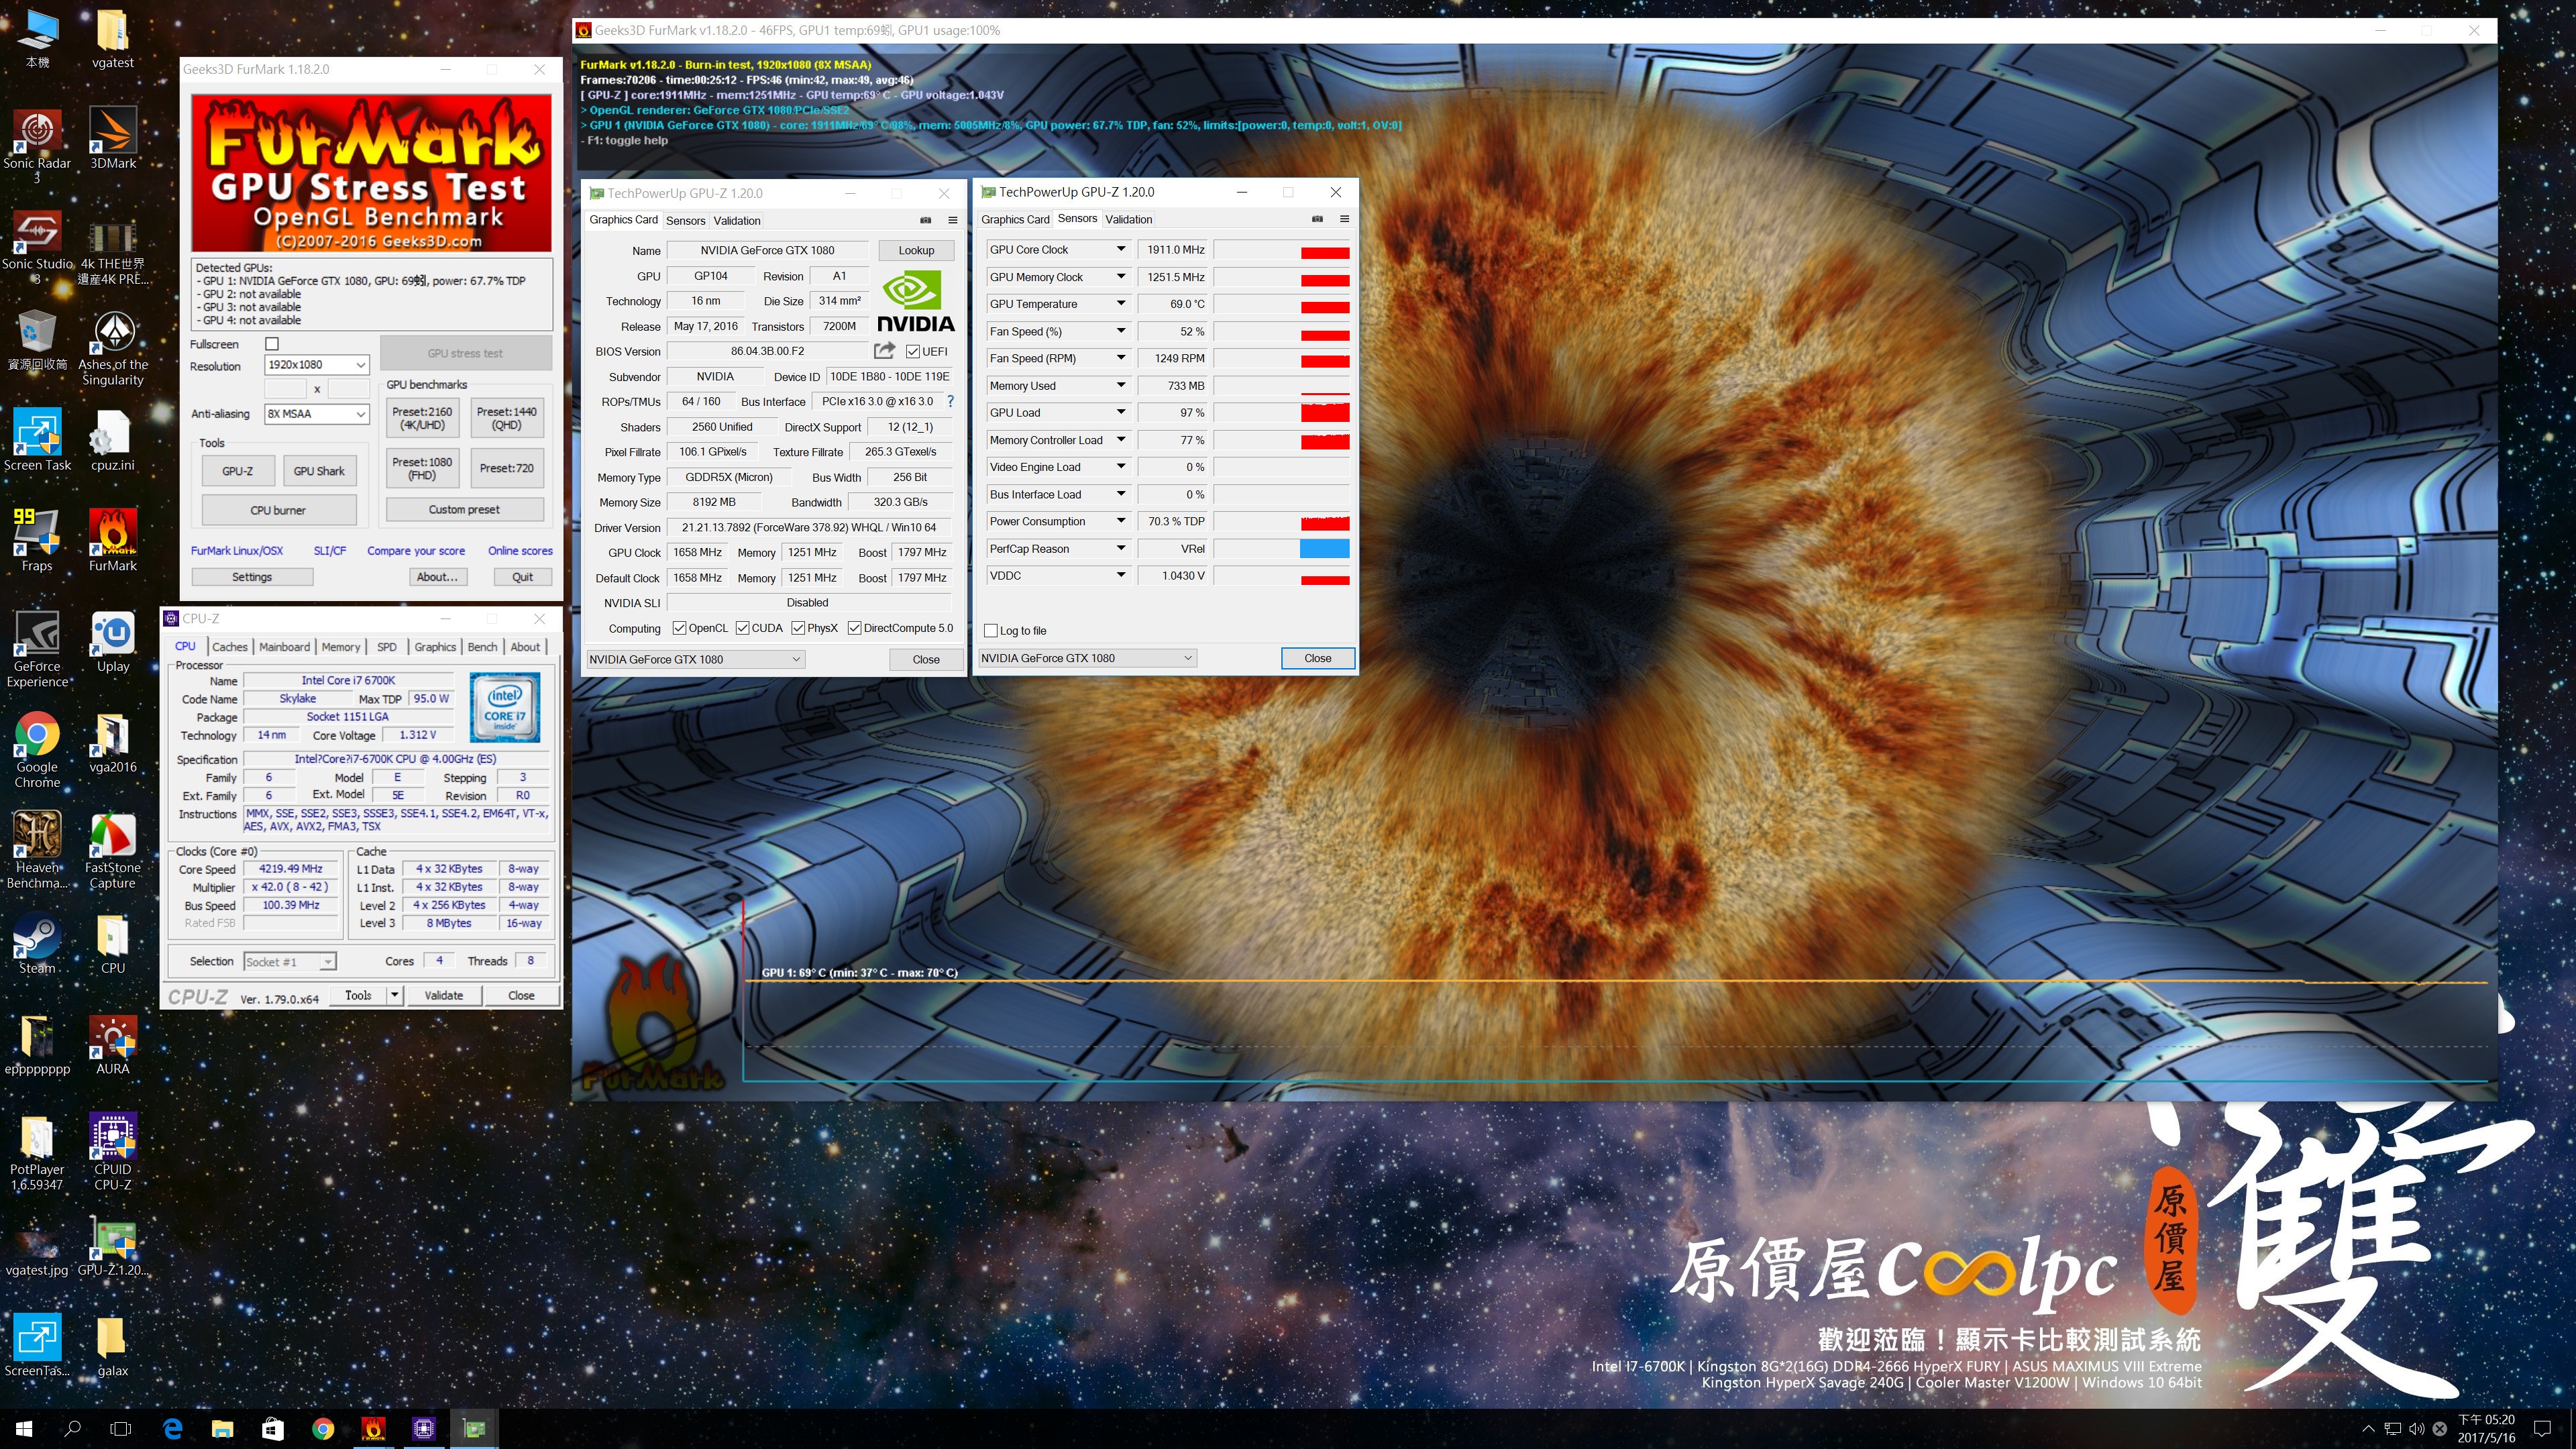
Task: Click the Bus Interface question mark help icon
Action: [950, 401]
